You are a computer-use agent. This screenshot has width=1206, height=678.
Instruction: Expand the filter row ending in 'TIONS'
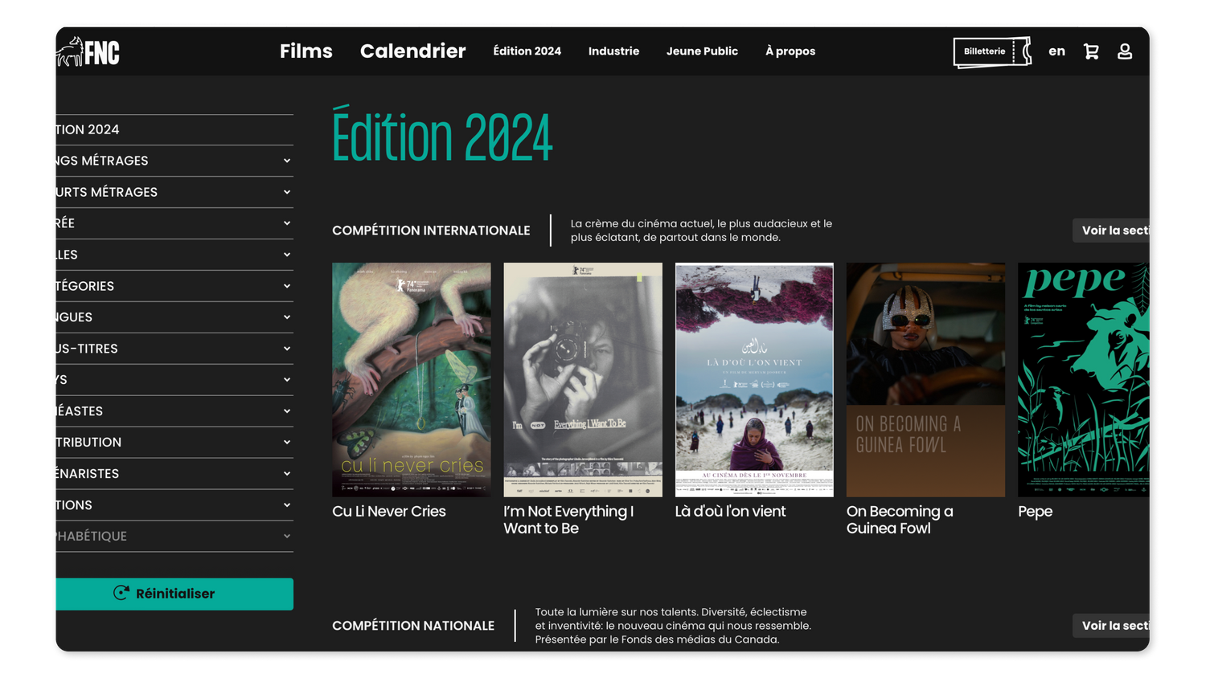click(174, 505)
